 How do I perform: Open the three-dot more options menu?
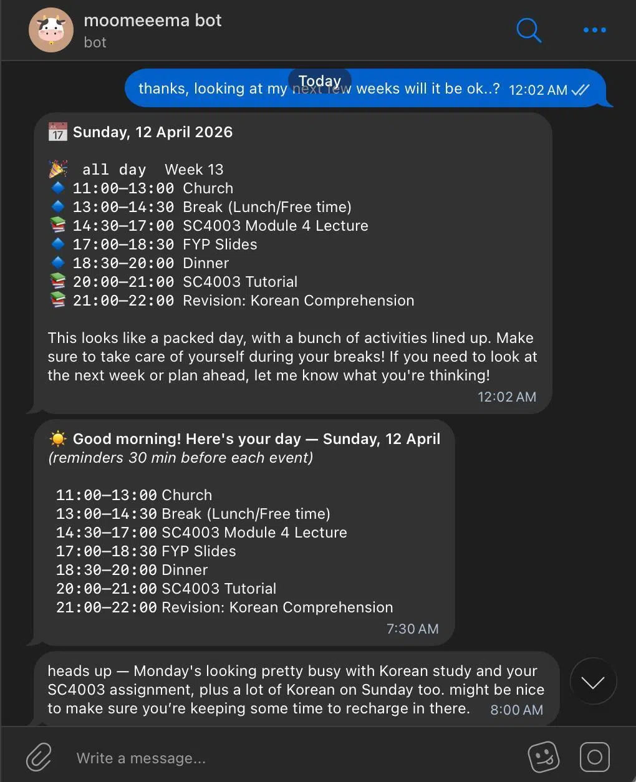594,30
